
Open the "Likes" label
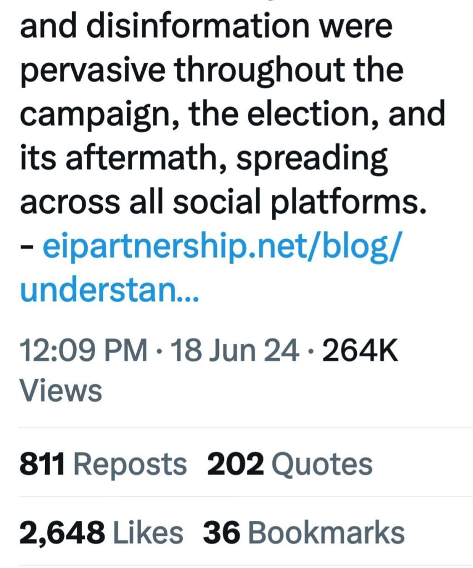(x=148, y=533)
